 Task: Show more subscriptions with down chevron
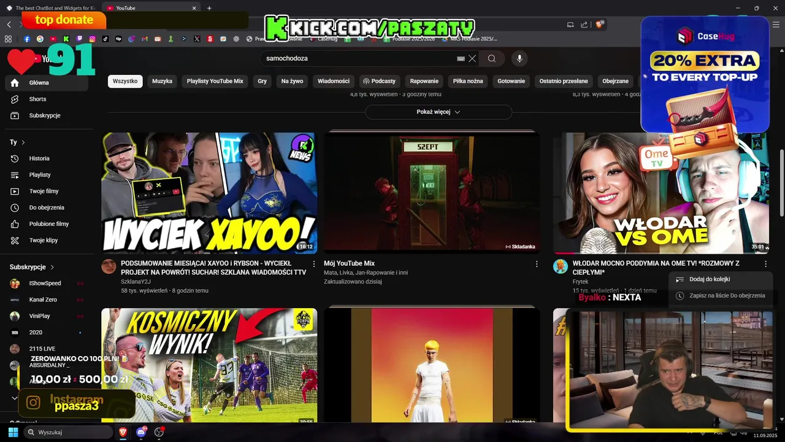[15, 398]
